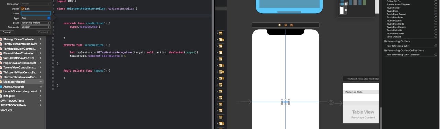This screenshot has height=129, width=440.
Task: Click the New Referencing Outlet connection circle
Action: [436, 46]
